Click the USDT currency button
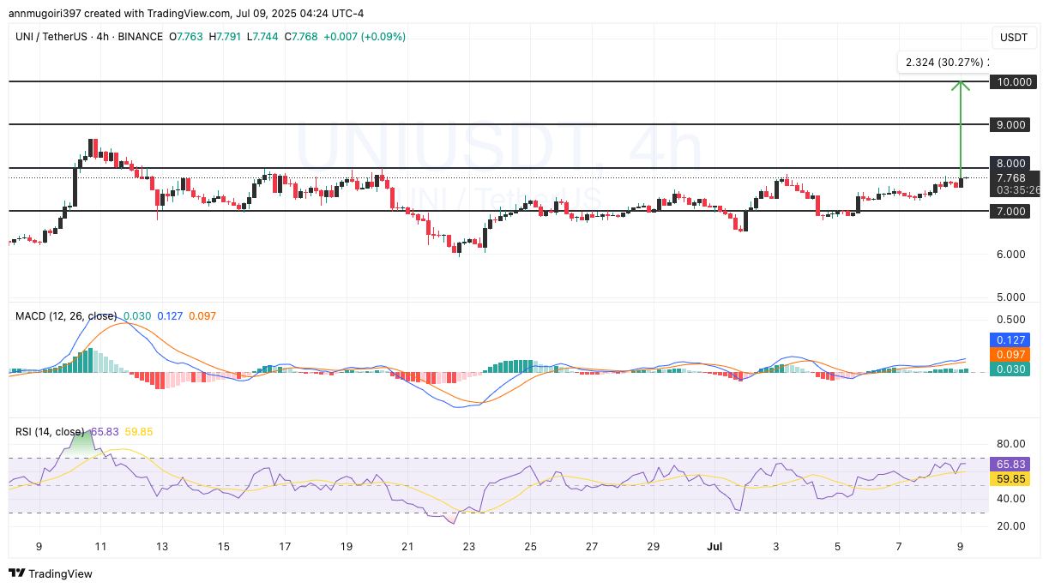 click(x=1015, y=38)
